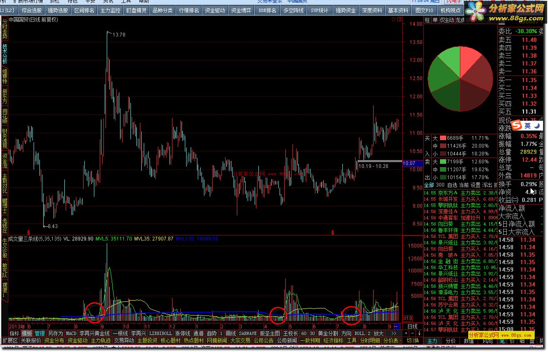Viewport: 548px width, 352px height.
Task: Click the down arrow icon beside indicator tabs
Action: click(x=419, y=333)
